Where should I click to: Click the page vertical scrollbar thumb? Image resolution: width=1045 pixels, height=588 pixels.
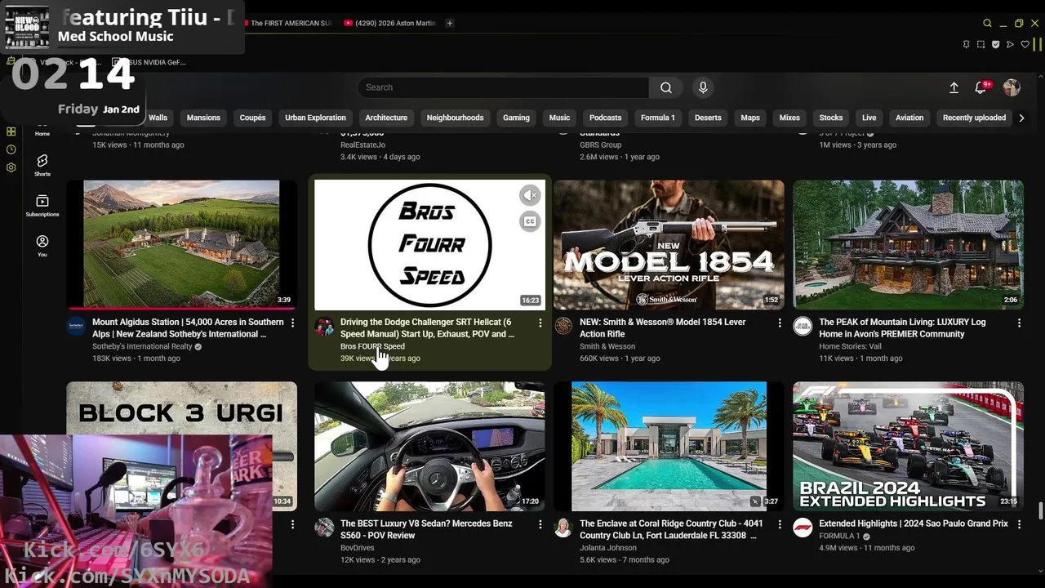(x=1040, y=510)
